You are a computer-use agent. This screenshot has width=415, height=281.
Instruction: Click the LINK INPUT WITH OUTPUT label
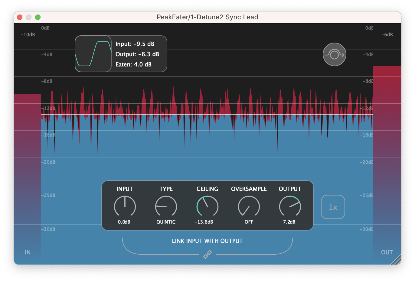(x=207, y=241)
